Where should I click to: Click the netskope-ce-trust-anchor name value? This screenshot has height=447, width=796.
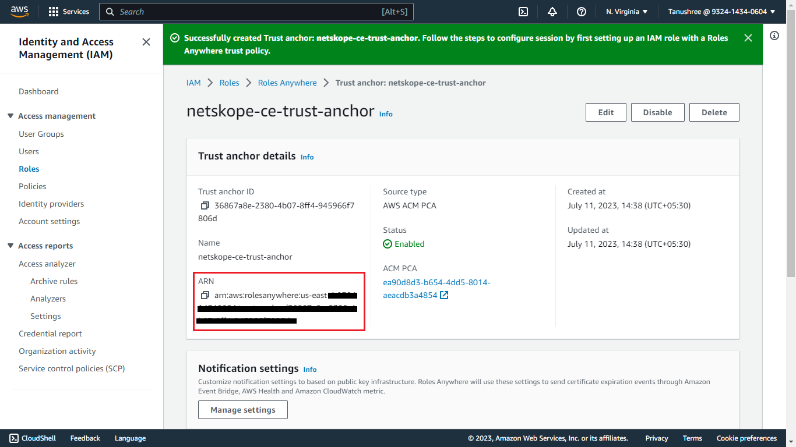[245, 257]
